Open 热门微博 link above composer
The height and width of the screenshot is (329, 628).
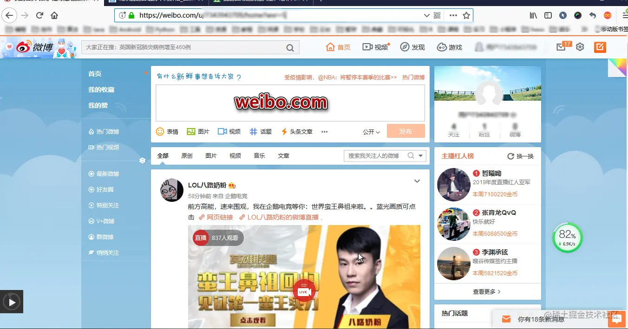(413, 77)
